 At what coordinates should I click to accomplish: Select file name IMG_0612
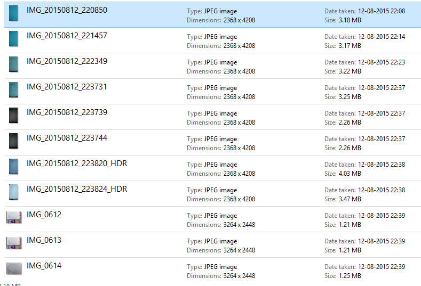click(44, 215)
